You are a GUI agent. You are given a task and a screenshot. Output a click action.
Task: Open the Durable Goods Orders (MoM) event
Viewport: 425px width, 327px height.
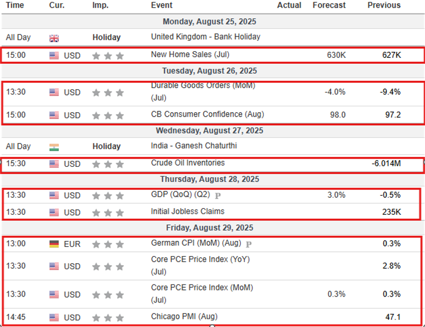203,92
